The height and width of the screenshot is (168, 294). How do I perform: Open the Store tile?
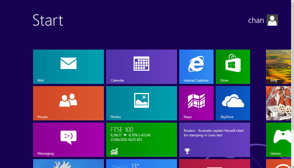(233, 67)
